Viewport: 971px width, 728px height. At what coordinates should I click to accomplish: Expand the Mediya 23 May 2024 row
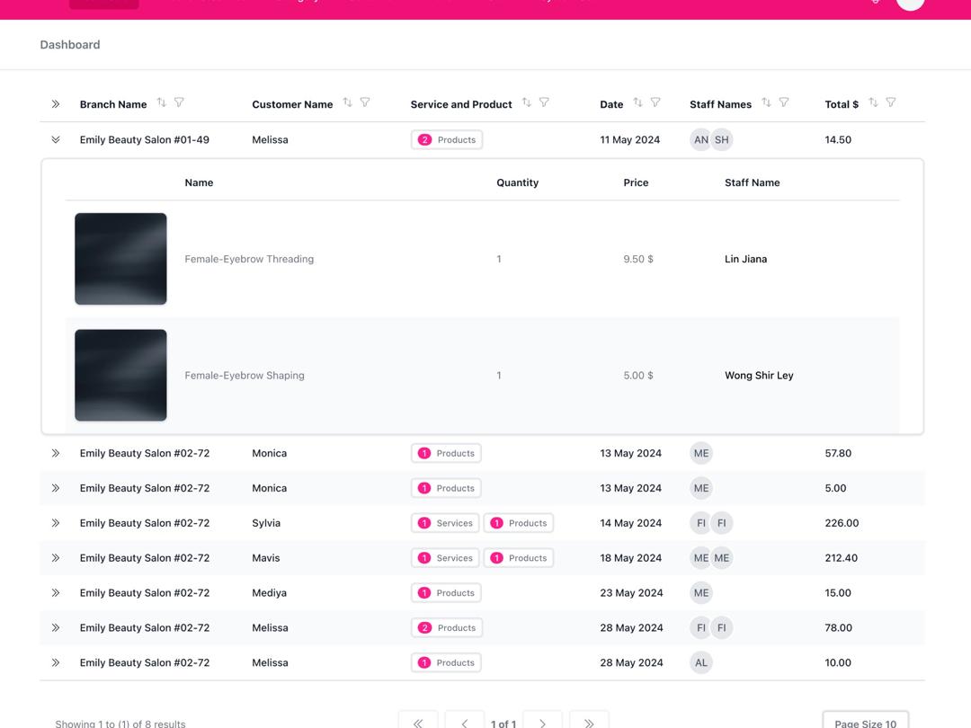pos(56,593)
